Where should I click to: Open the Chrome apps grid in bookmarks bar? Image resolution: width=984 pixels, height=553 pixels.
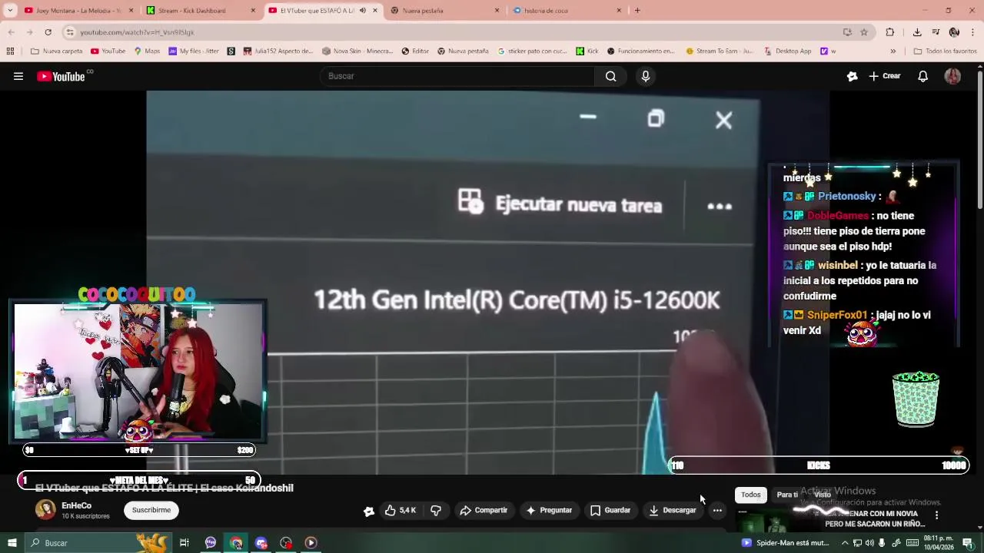point(10,51)
